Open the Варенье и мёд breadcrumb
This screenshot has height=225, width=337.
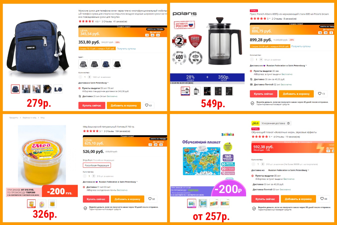click(x=29, y=118)
